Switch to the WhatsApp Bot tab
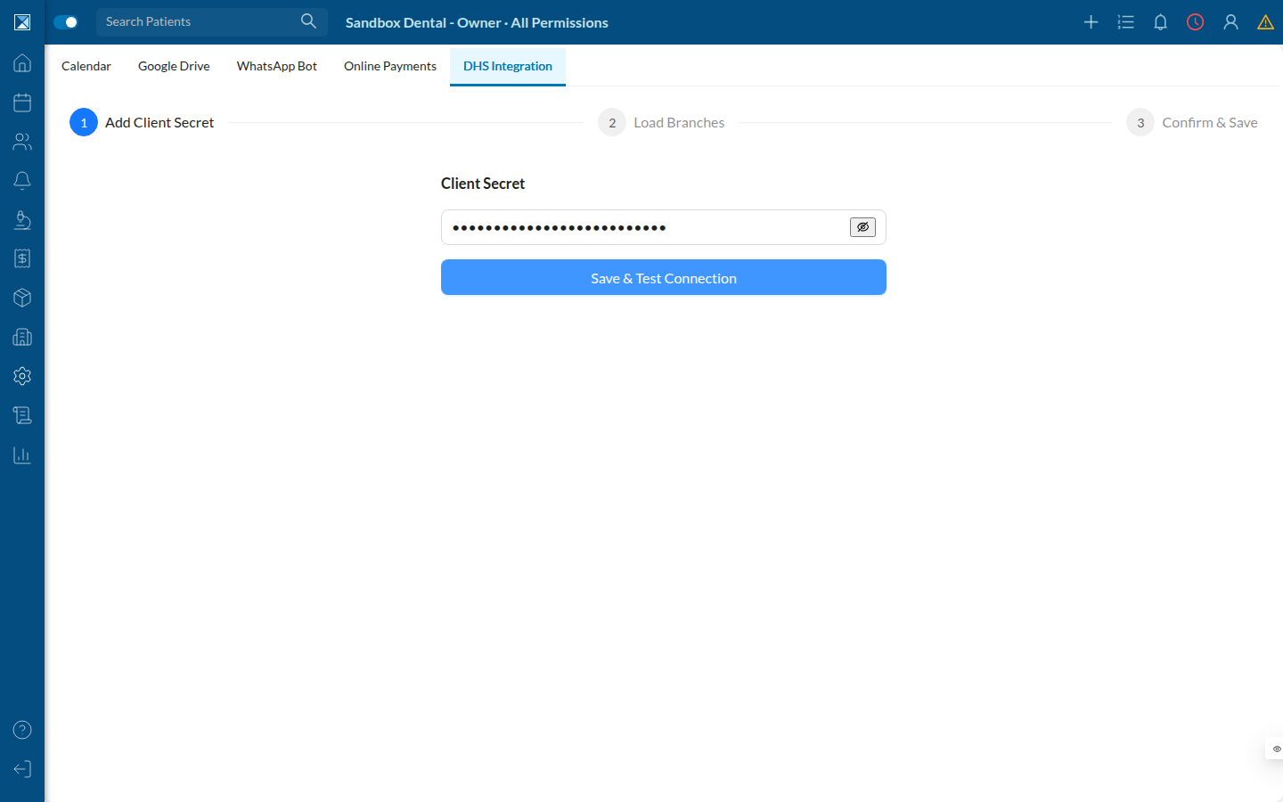Image resolution: width=1283 pixels, height=802 pixels. (277, 66)
